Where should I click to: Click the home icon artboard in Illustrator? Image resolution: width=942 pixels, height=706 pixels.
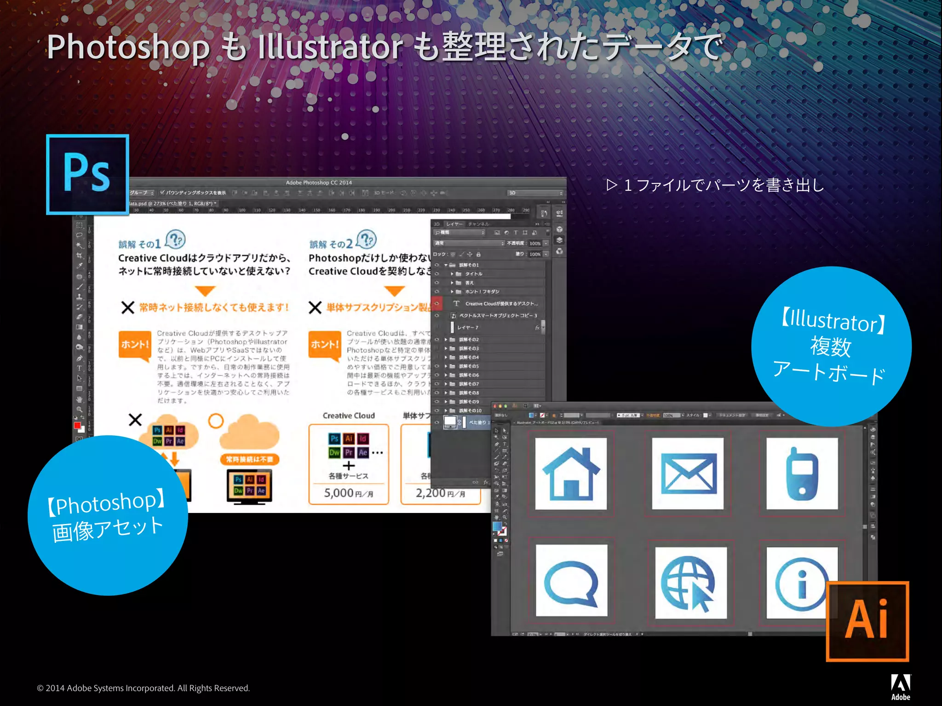571,473
